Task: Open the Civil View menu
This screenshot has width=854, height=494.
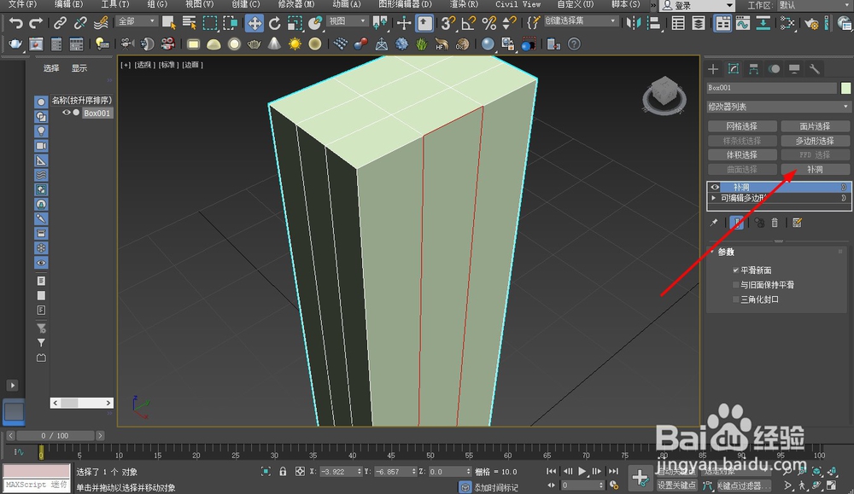Action: 518,4
